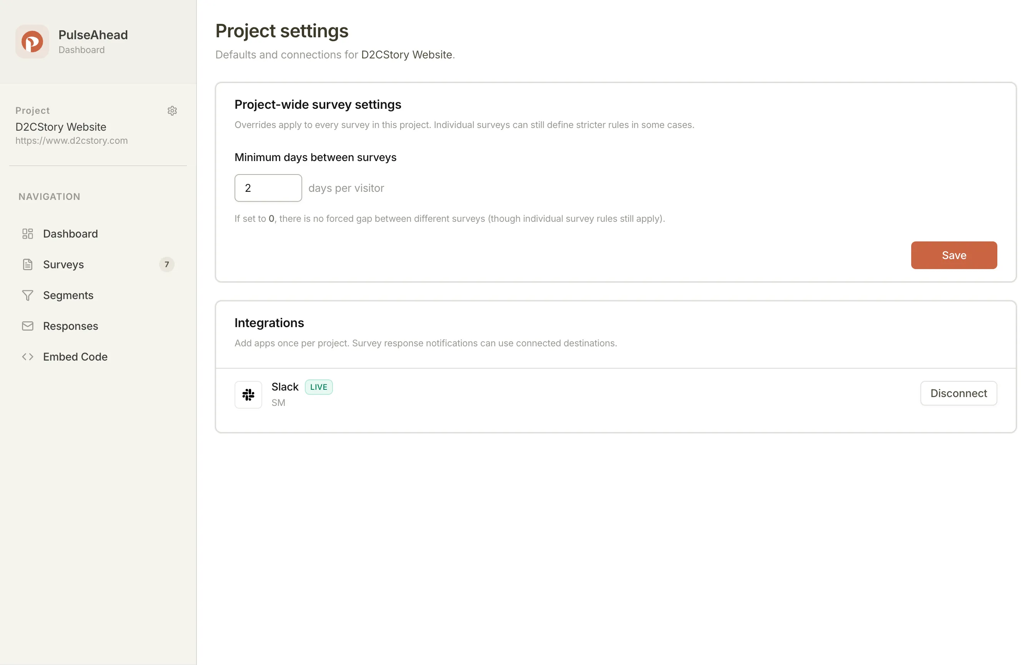
Task: Select the Dashboard grid icon in navigation
Action: pos(28,234)
